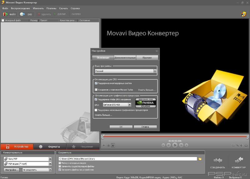
Task: Click the Отмена button
Action: click(145, 127)
